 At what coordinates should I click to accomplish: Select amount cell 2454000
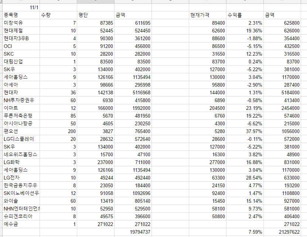282,108
